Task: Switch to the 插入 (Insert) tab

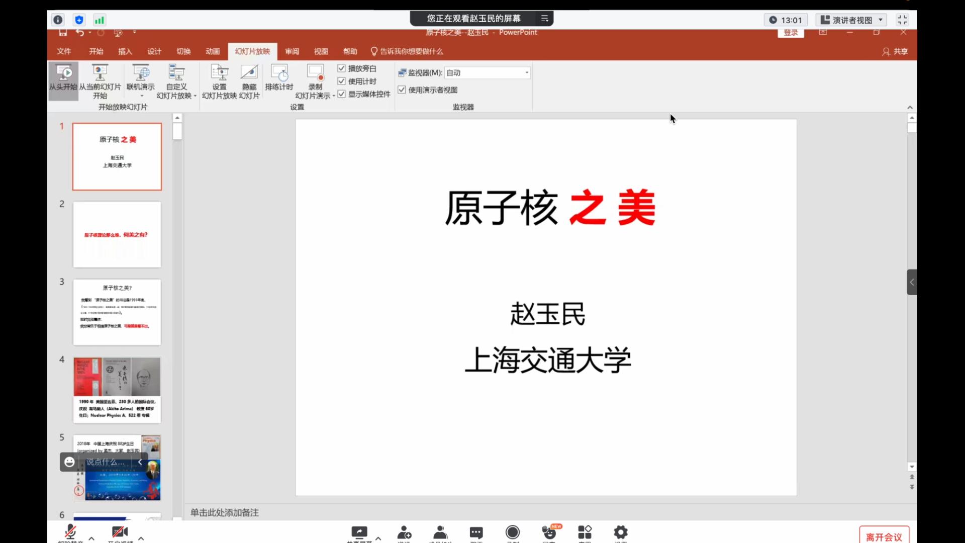Action: (x=125, y=51)
